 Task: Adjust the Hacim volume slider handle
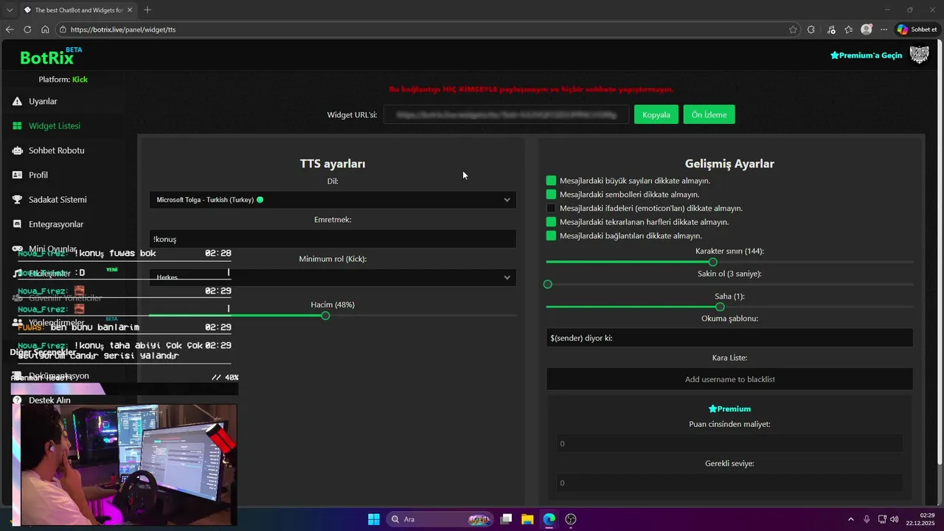pyautogui.click(x=325, y=316)
